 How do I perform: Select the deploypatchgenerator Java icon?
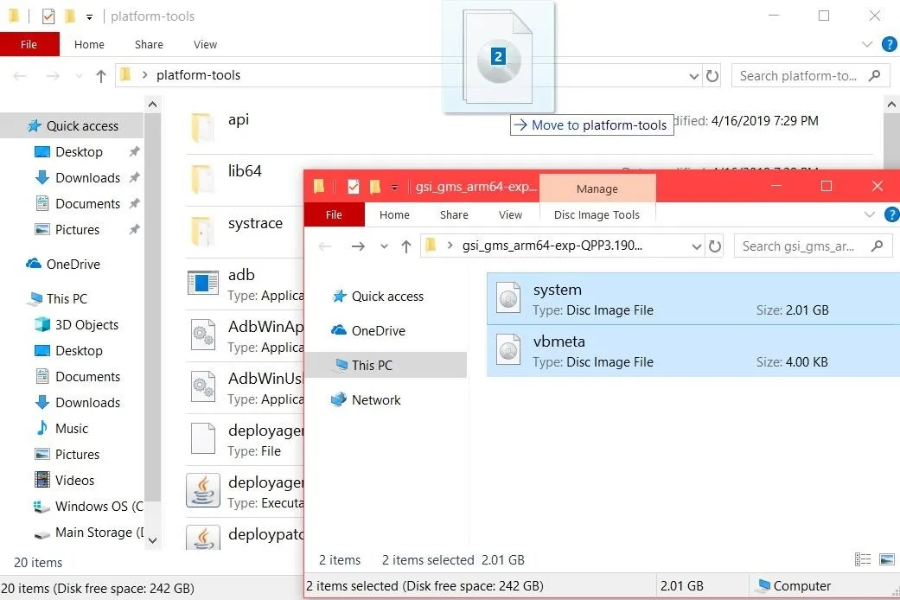click(202, 538)
